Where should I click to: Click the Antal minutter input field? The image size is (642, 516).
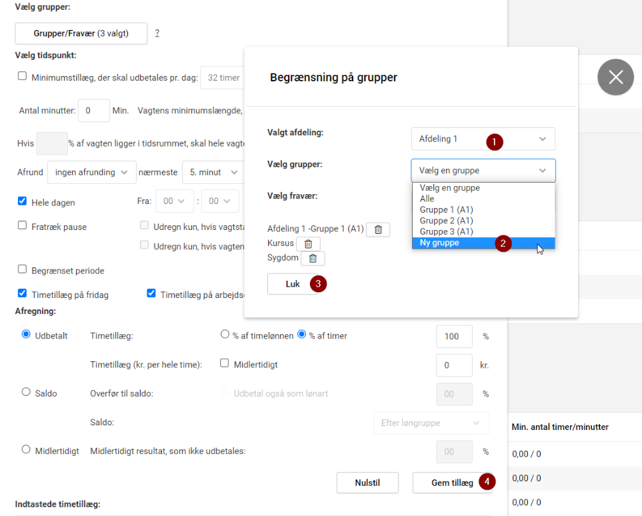(x=93, y=111)
